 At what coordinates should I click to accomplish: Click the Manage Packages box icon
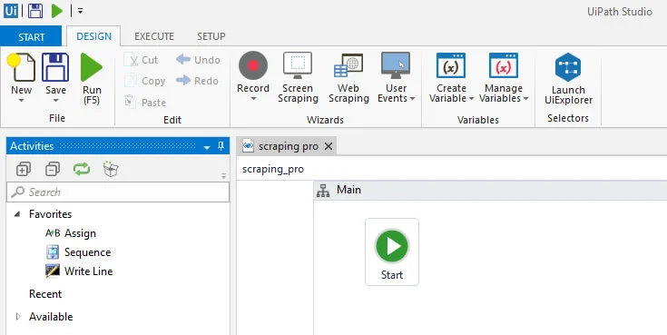point(111,169)
